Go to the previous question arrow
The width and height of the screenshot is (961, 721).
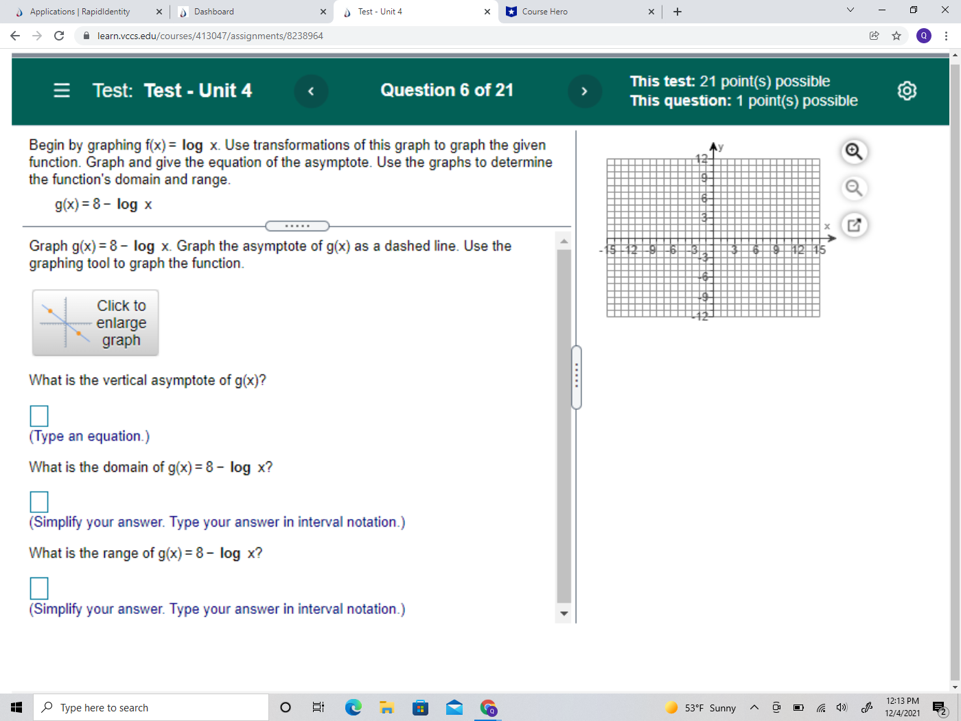click(x=311, y=91)
